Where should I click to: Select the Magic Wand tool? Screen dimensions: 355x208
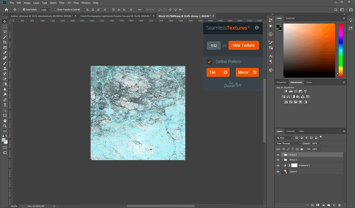pos(5,37)
